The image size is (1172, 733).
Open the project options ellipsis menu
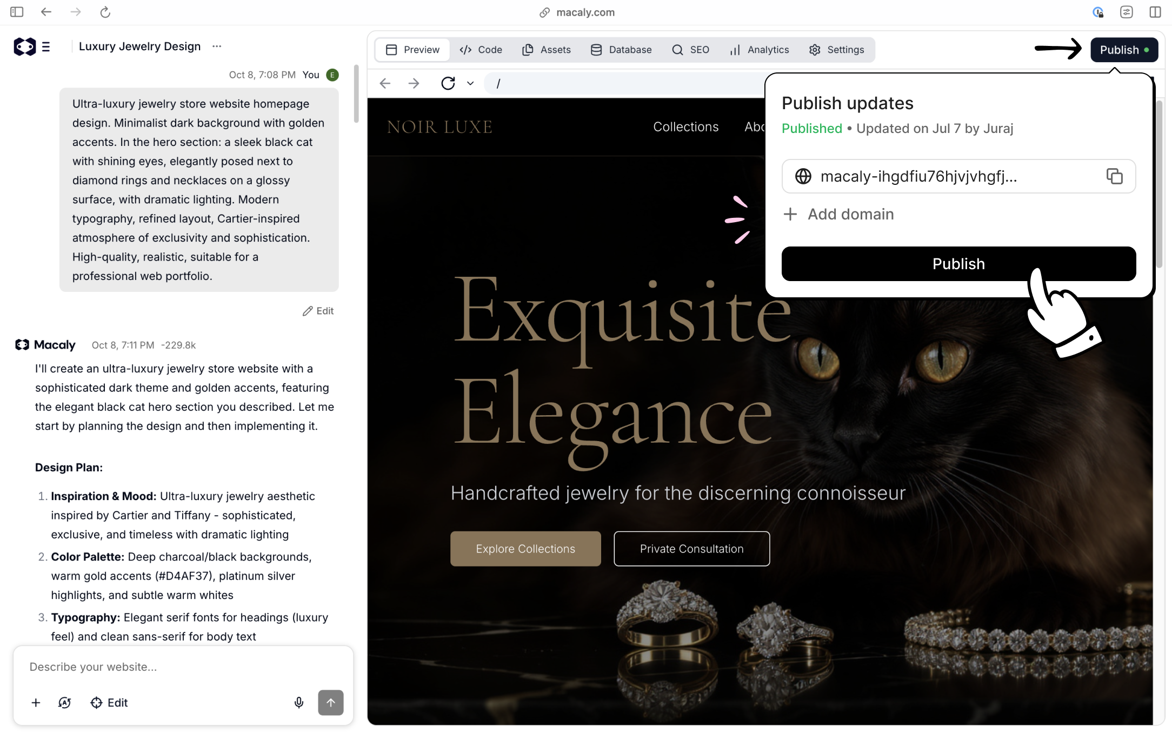[x=217, y=46]
